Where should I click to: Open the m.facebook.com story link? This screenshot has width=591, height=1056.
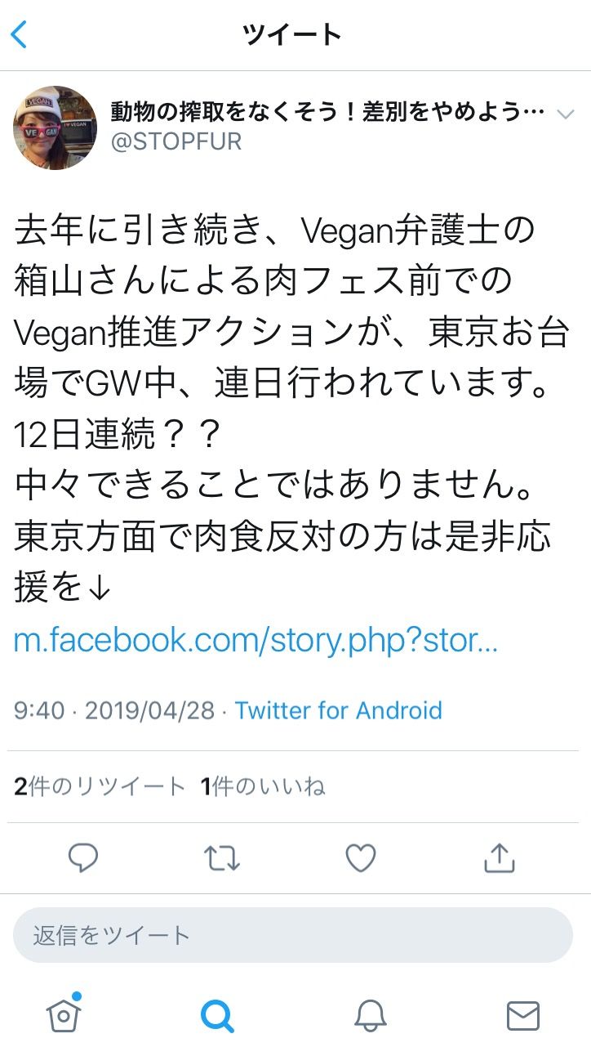coord(256,641)
